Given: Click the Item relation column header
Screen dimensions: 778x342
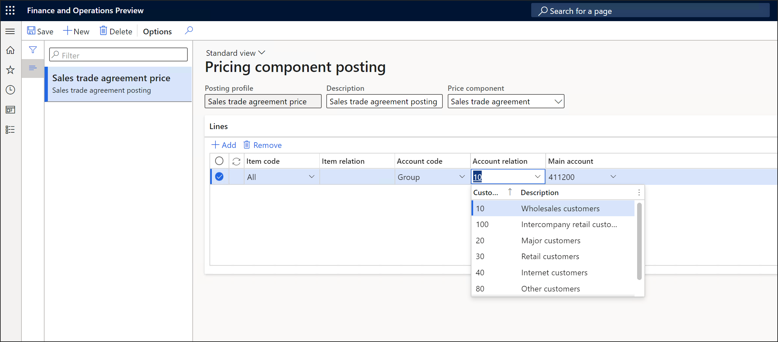Looking at the screenshot, I should coord(357,161).
